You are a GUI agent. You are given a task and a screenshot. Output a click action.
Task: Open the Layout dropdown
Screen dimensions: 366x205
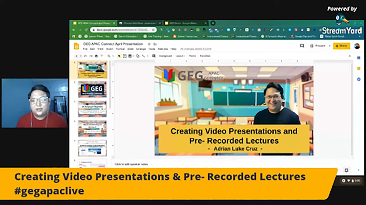point(180,56)
